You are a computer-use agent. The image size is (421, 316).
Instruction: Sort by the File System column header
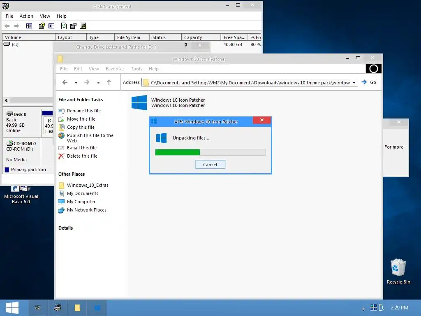coord(132,37)
